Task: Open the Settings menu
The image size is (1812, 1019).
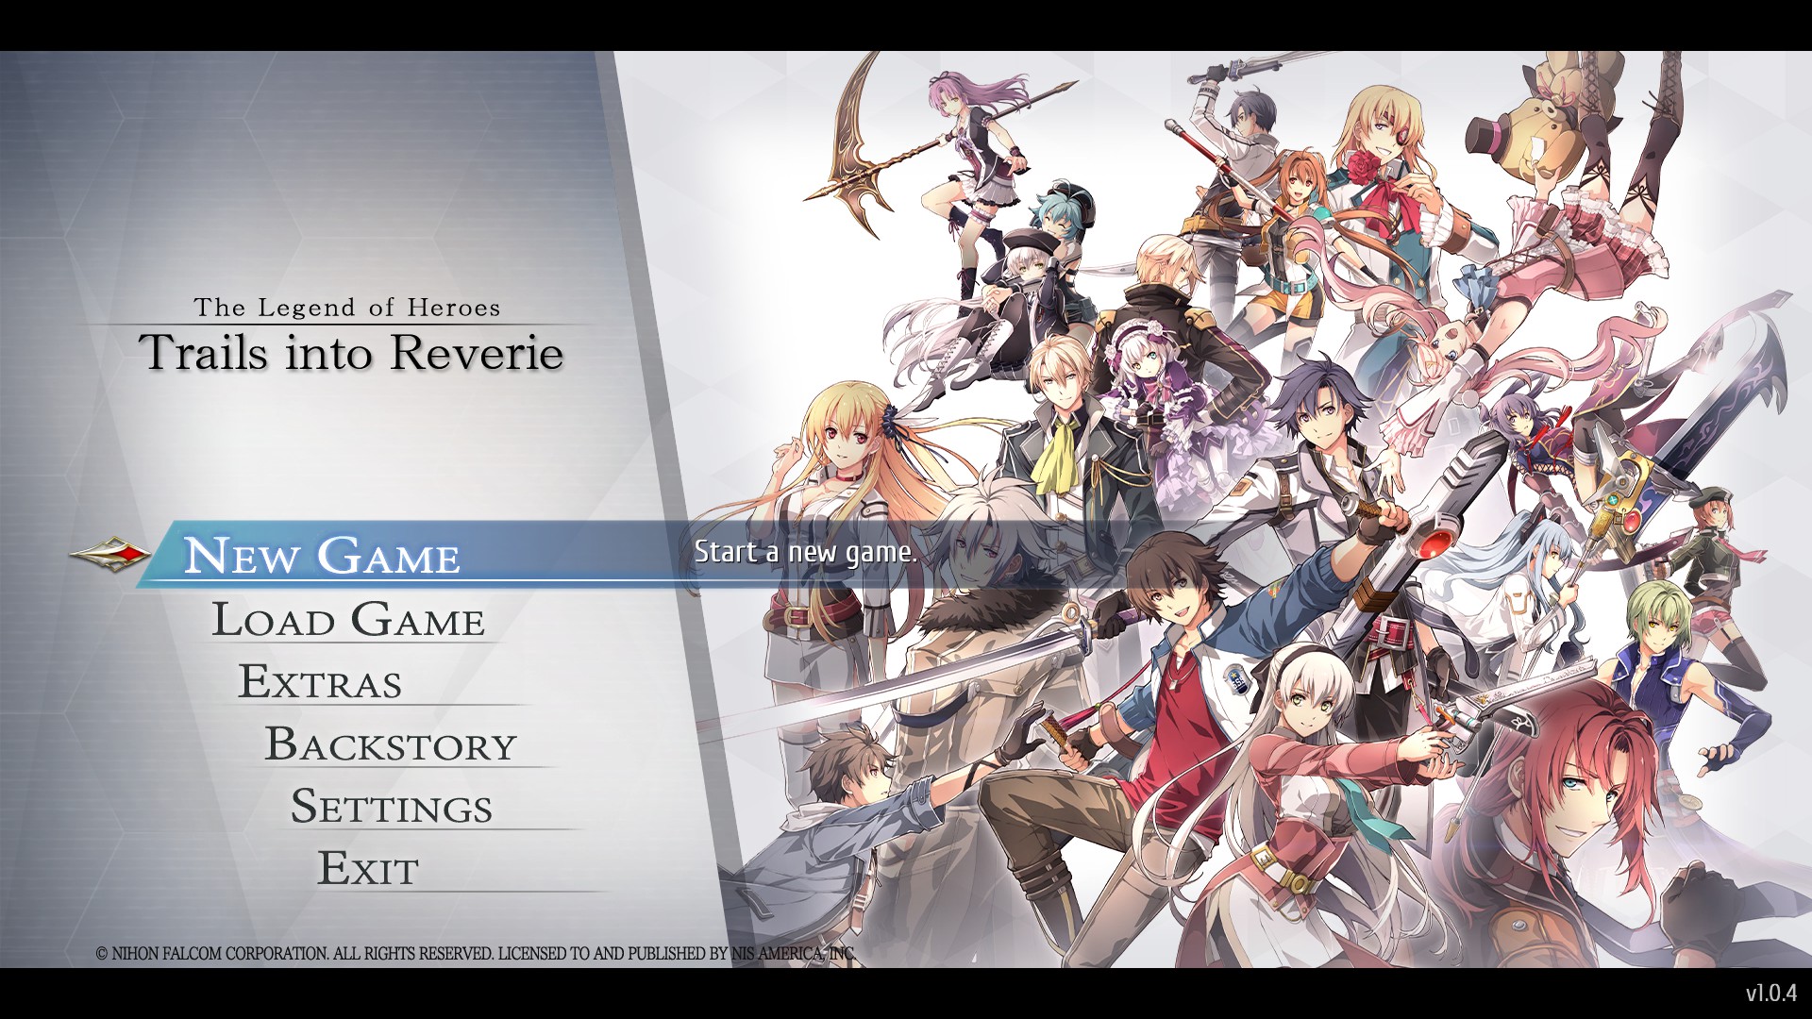Action: point(391,807)
